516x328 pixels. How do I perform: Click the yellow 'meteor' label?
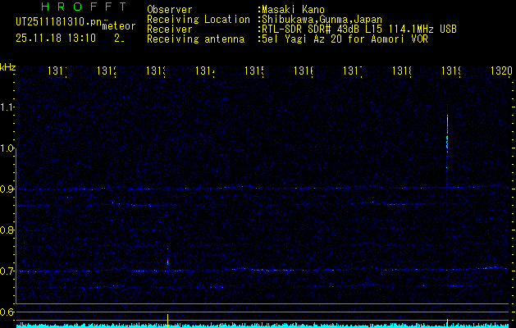click(x=118, y=25)
